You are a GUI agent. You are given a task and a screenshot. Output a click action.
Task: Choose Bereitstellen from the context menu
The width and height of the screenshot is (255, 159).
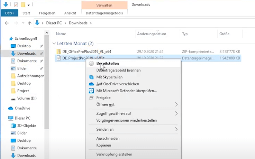tap(108, 64)
